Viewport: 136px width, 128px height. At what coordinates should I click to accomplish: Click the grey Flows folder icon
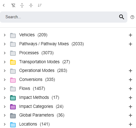click(13, 89)
